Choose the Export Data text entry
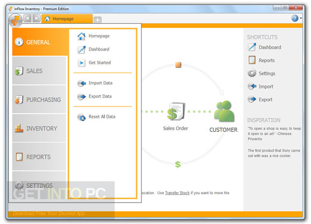This screenshot has height=224, width=311. pyautogui.click(x=100, y=96)
